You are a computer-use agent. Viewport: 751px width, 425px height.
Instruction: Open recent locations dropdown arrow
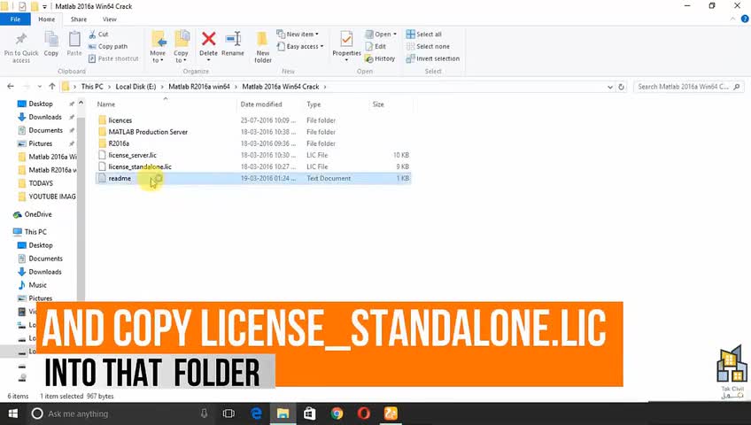pos(39,87)
